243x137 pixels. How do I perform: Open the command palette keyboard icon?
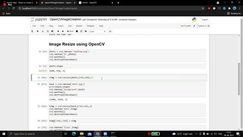tap(110, 31)
